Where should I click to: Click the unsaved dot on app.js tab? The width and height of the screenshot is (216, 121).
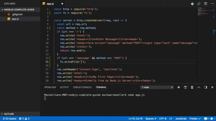pos(62,4)
